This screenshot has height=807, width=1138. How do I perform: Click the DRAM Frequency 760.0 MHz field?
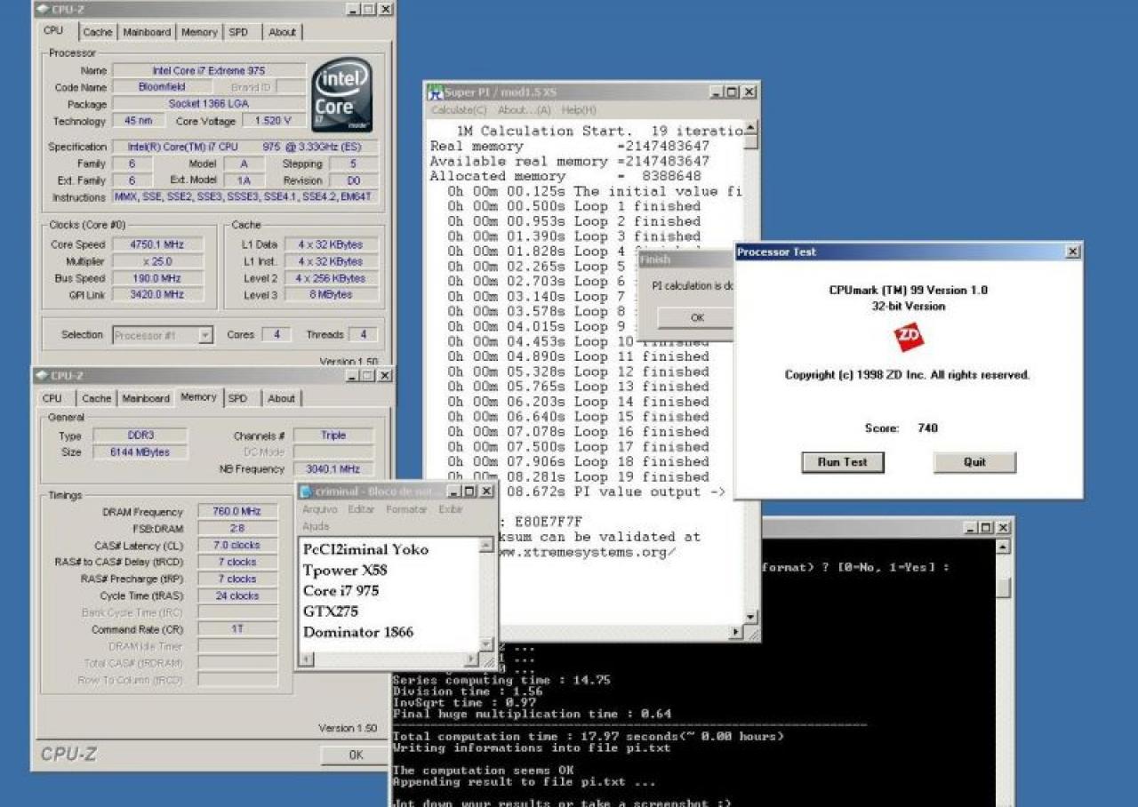(236, 512)
